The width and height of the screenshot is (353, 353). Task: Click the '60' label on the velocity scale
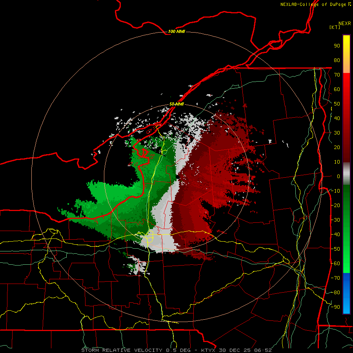(x=337, y=89)
